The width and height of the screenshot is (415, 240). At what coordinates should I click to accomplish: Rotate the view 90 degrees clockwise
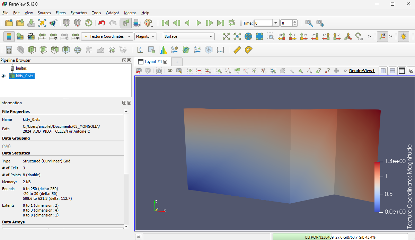359,36
